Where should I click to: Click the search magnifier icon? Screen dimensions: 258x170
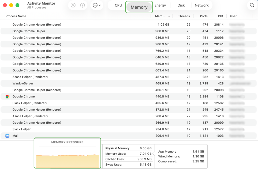pyautogui.click(x=252, y=5)
